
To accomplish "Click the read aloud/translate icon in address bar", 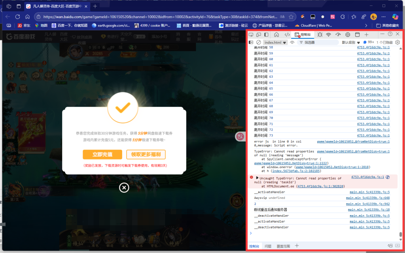I will [x=282, y=17].
